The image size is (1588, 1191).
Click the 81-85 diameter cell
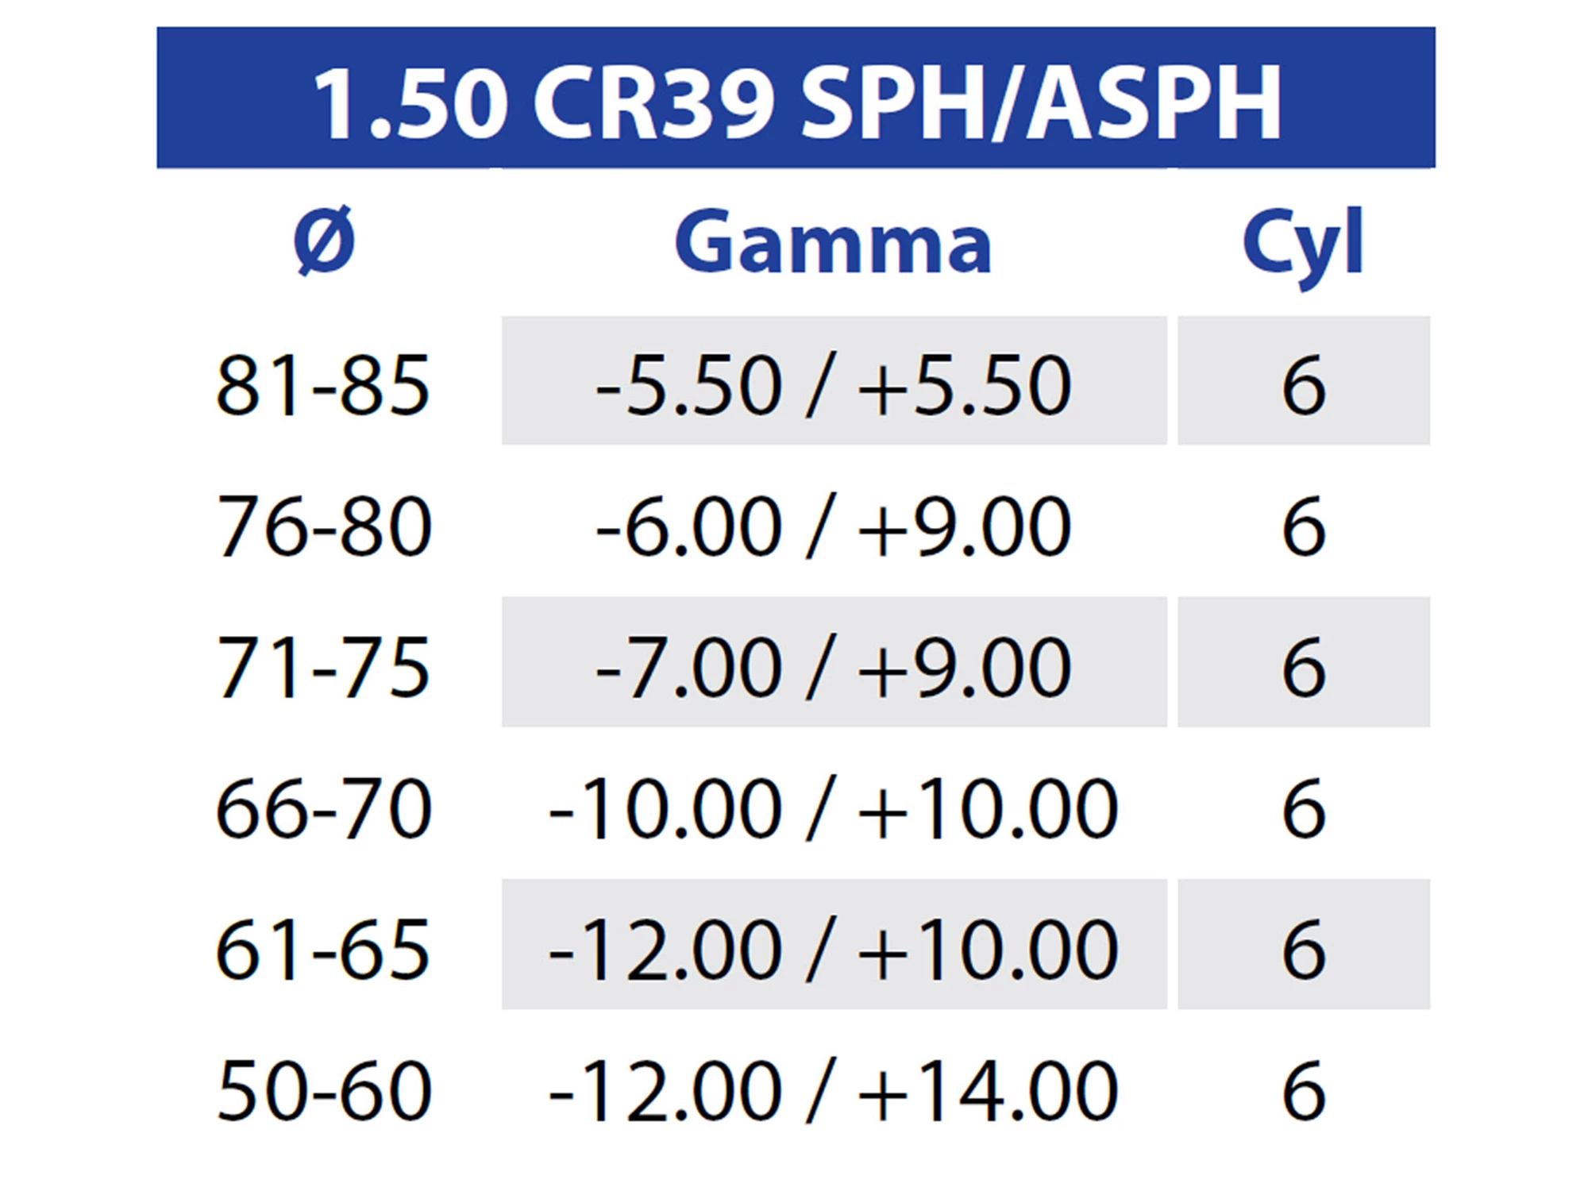pyautogui.click(x=323, y=385)
